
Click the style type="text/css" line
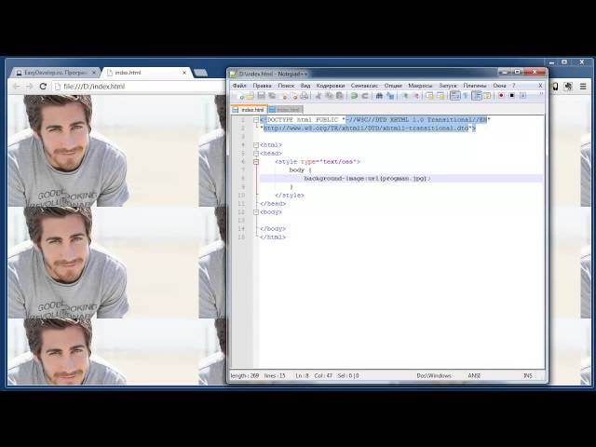[x=318, y=161]
